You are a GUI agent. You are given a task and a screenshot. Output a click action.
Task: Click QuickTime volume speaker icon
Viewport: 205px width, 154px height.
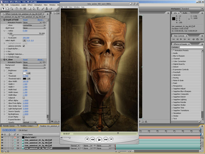(62, 138)
